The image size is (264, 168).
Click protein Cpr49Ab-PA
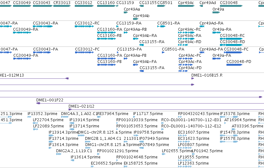(136, 65)
